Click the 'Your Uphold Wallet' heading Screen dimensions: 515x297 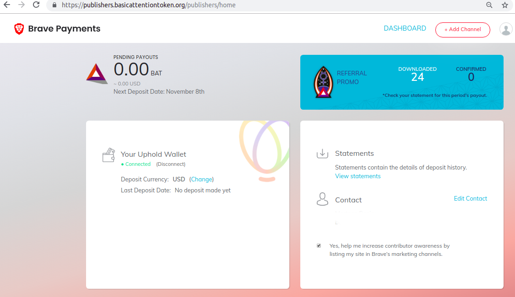153,154
